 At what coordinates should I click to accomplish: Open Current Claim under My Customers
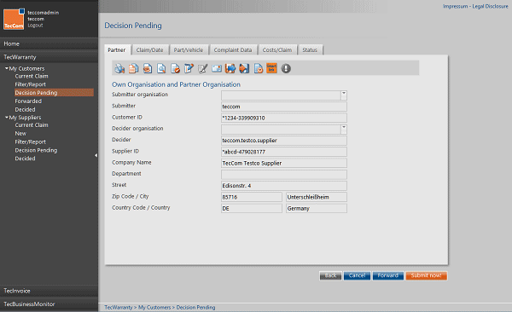point(32,76)
